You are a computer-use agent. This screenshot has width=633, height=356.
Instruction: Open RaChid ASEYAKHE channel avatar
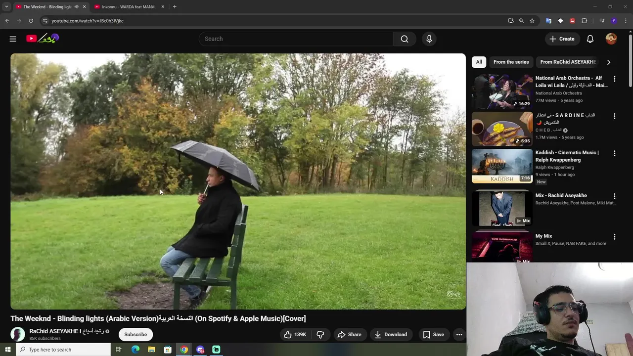18,334
